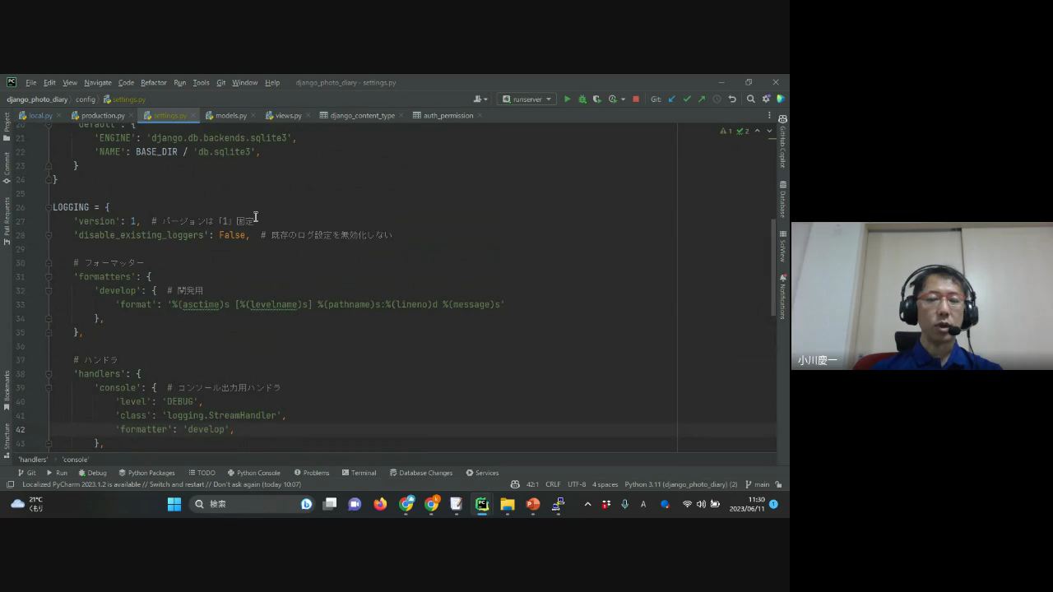Viewport: 1053px width, 592px height.
Task: Start debugging with the green bug icon
Action: (x=582, y=99)
